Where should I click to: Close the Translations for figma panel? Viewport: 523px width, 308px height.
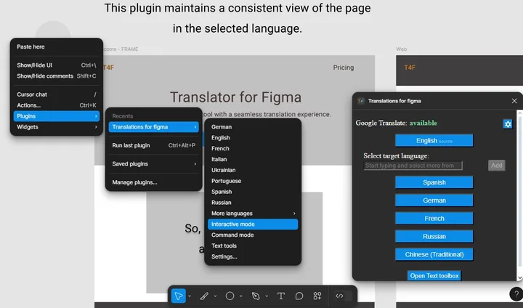coord(514,101)
